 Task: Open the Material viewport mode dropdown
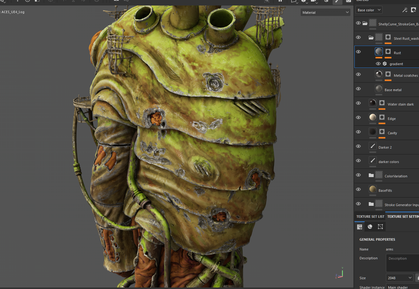coord(325,12)
